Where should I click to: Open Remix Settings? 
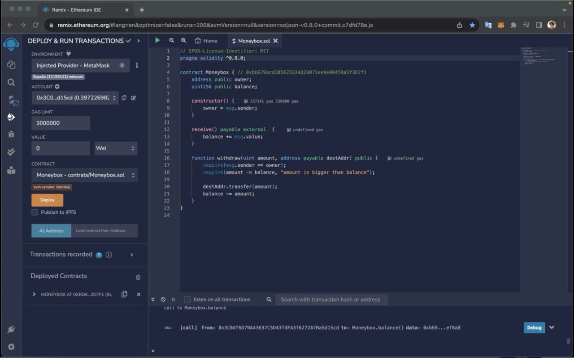[x=11, y=346]
